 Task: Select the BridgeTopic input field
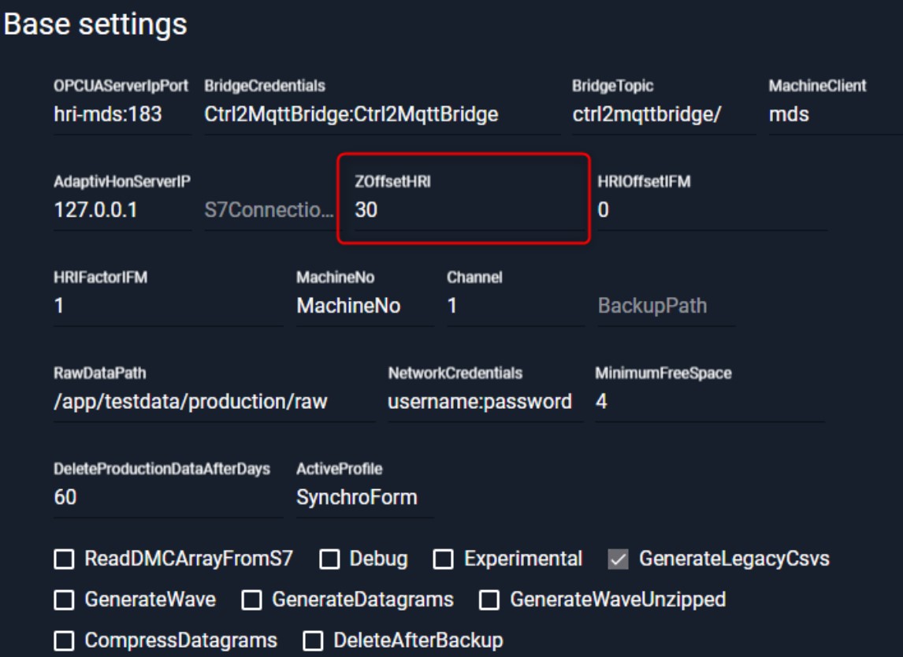pyautogui.click(x=660, y=115)
